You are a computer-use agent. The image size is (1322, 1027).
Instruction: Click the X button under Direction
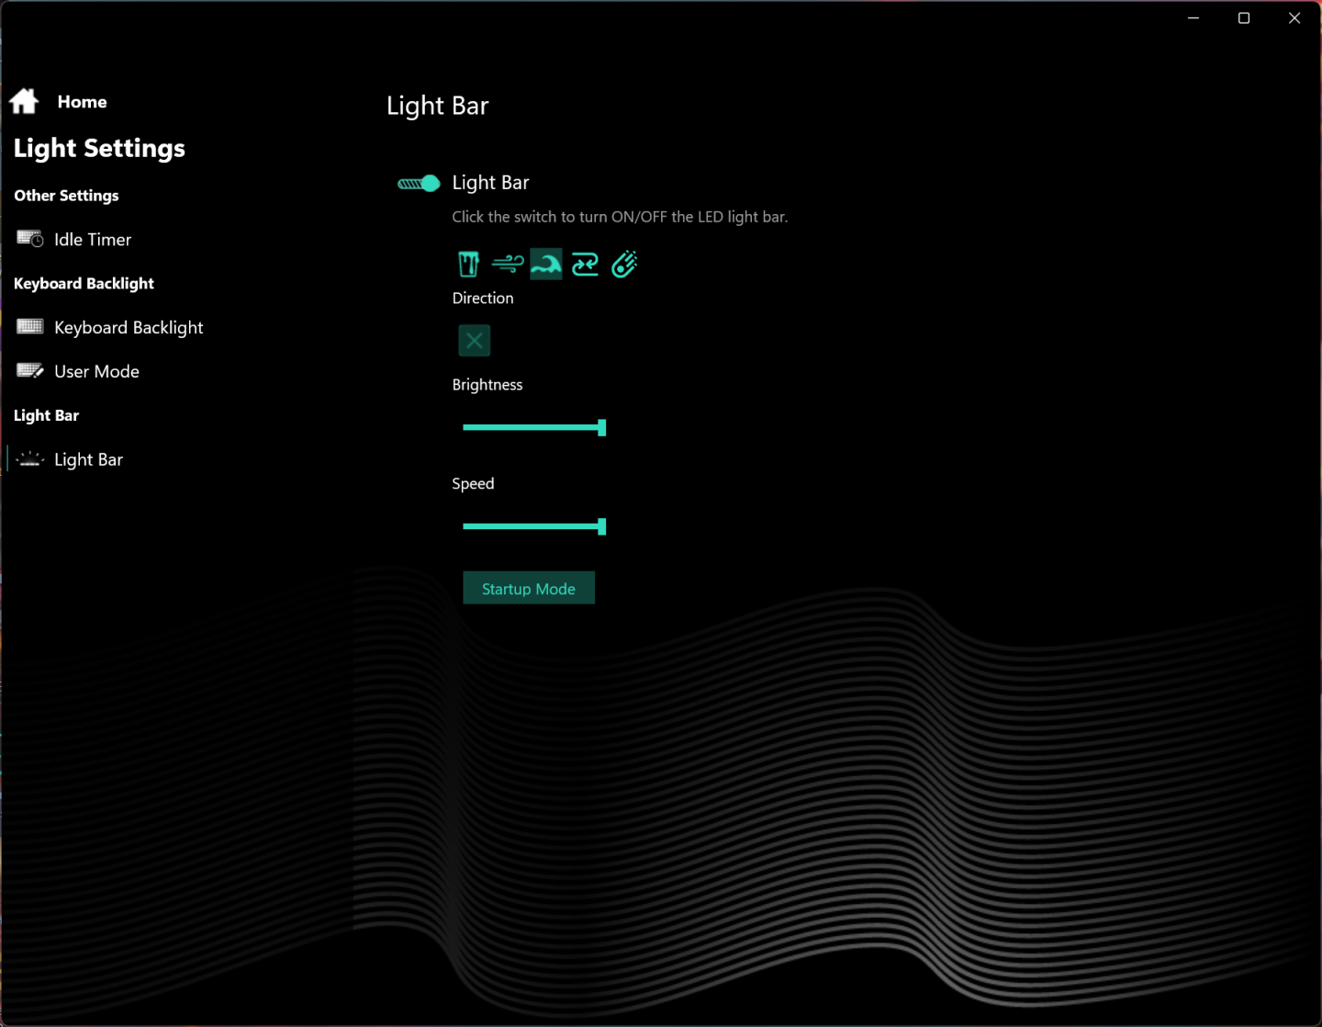click(x=475, y=341)
